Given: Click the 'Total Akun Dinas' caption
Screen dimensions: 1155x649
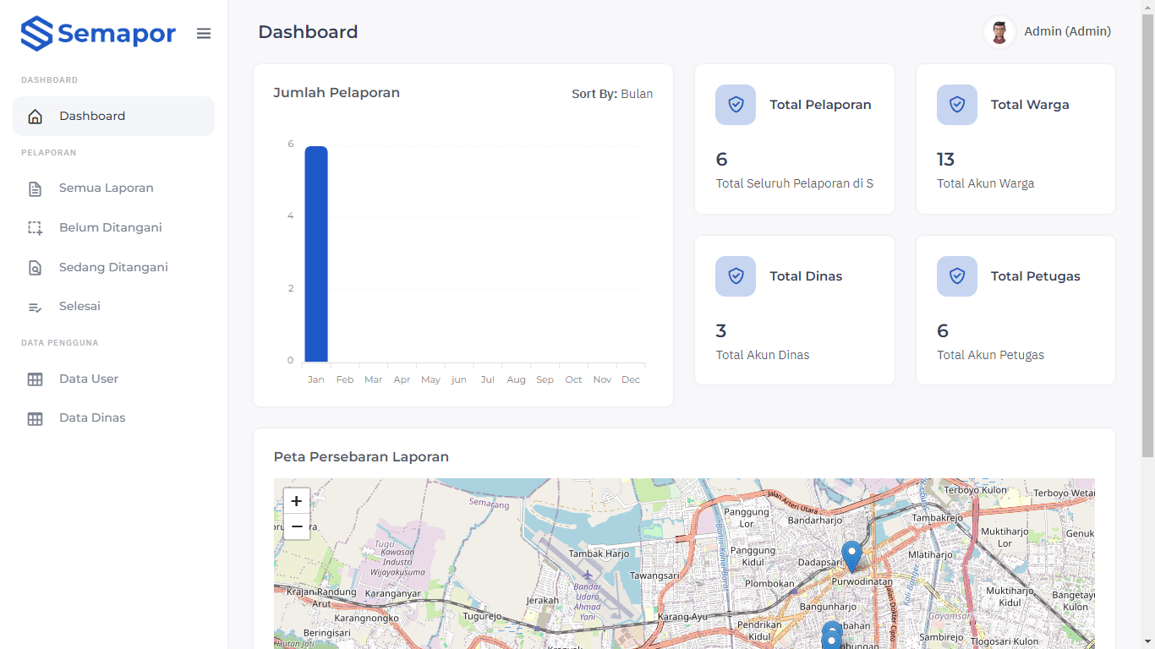Looking at the screenshot, I should tap(763, 355).
